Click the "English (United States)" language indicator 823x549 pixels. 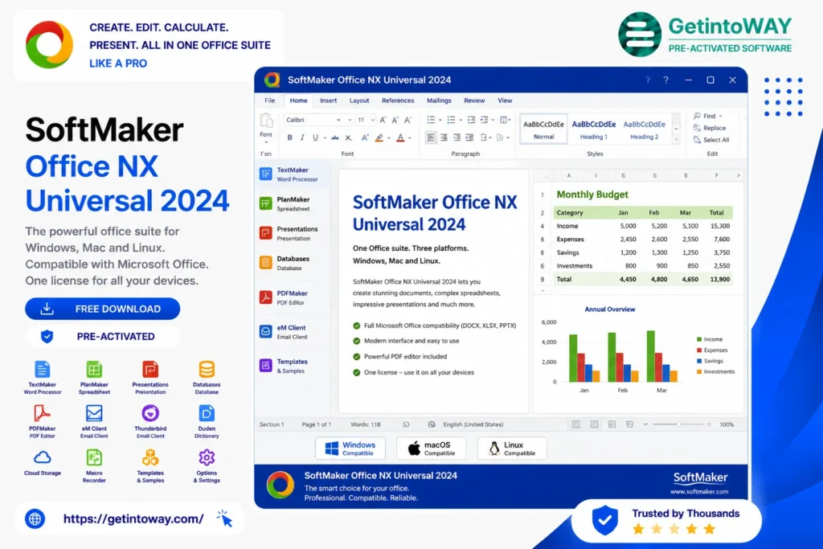[473, 424]
